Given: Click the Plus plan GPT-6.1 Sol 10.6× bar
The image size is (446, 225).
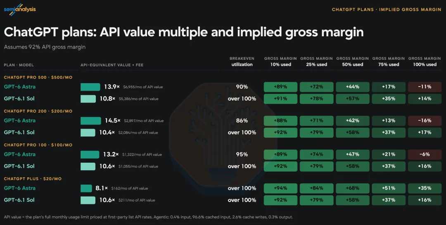Looking at the screenshot, I should (x=88, y=200).
